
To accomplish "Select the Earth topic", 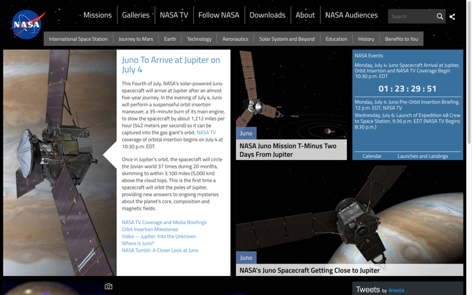I will [170, 39].
